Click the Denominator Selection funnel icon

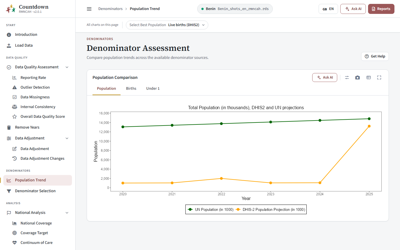pyautogui.click(x=9, y=191)
